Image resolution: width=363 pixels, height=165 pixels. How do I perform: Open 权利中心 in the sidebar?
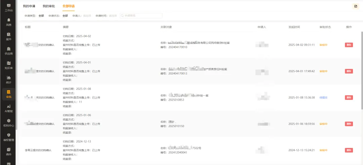tap(9, 123)
